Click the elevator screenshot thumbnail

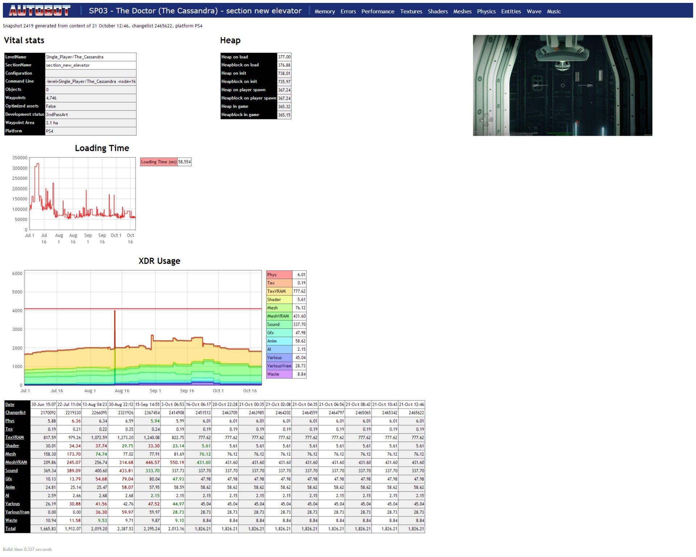point(562,85)
